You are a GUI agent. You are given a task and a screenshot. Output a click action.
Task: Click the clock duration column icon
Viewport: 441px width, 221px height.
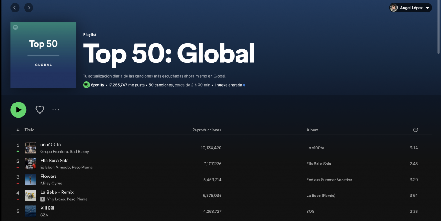[x=415, y=130]
